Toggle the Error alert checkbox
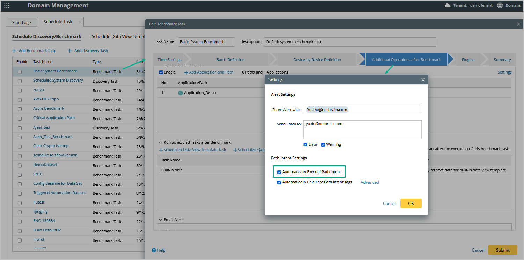 pyautogui.click(x=305, y=145)
